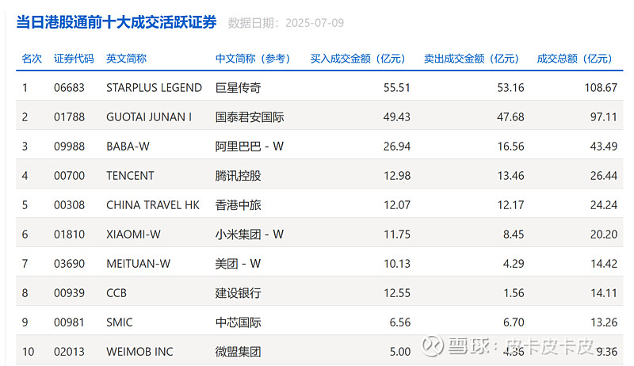Click buy amount 12.55

(397, 293)
